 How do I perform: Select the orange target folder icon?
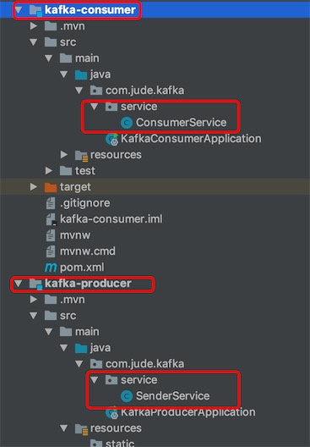51,187
